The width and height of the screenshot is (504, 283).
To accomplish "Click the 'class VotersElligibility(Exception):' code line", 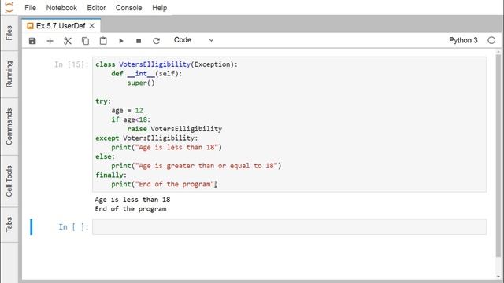I will (x=166, y=64).
